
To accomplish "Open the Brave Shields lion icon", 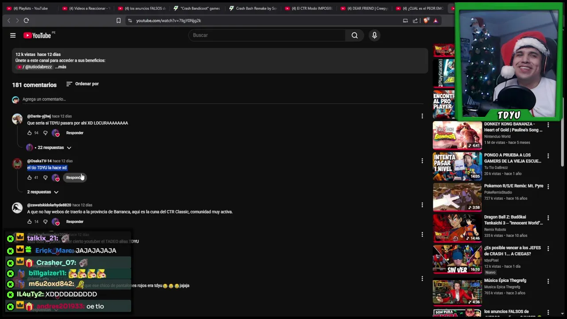I will (426, 20).
